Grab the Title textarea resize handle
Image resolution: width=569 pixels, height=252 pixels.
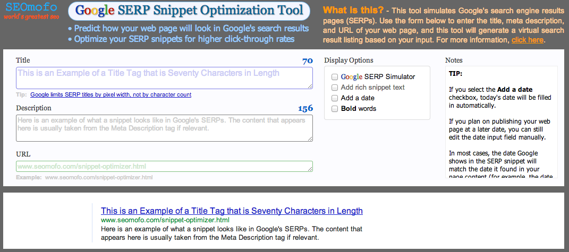click(310, 86)
